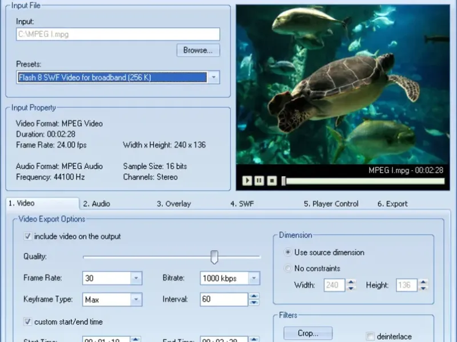Viewport: 457px width, 342px height.
Task: Decrease the Interval value with down arrow
Action: pos(254,303)
